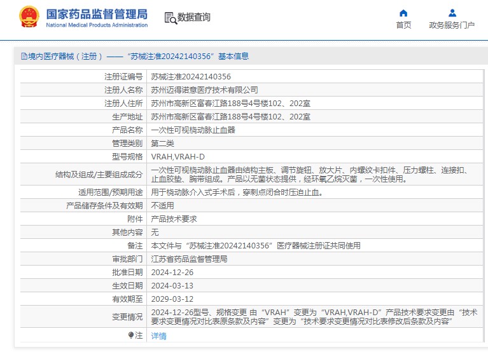Click model spec value VRAH,VRAH-D
The height and width of the screenshot is (352, 488).
click(x=178, y=156)
